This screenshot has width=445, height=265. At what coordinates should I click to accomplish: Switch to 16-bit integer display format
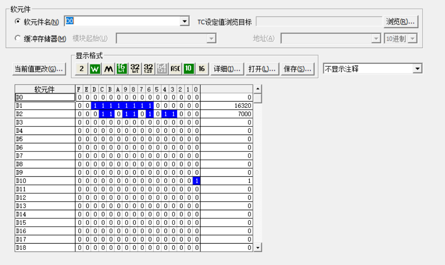pyautogui.click(x=122, y=69)
